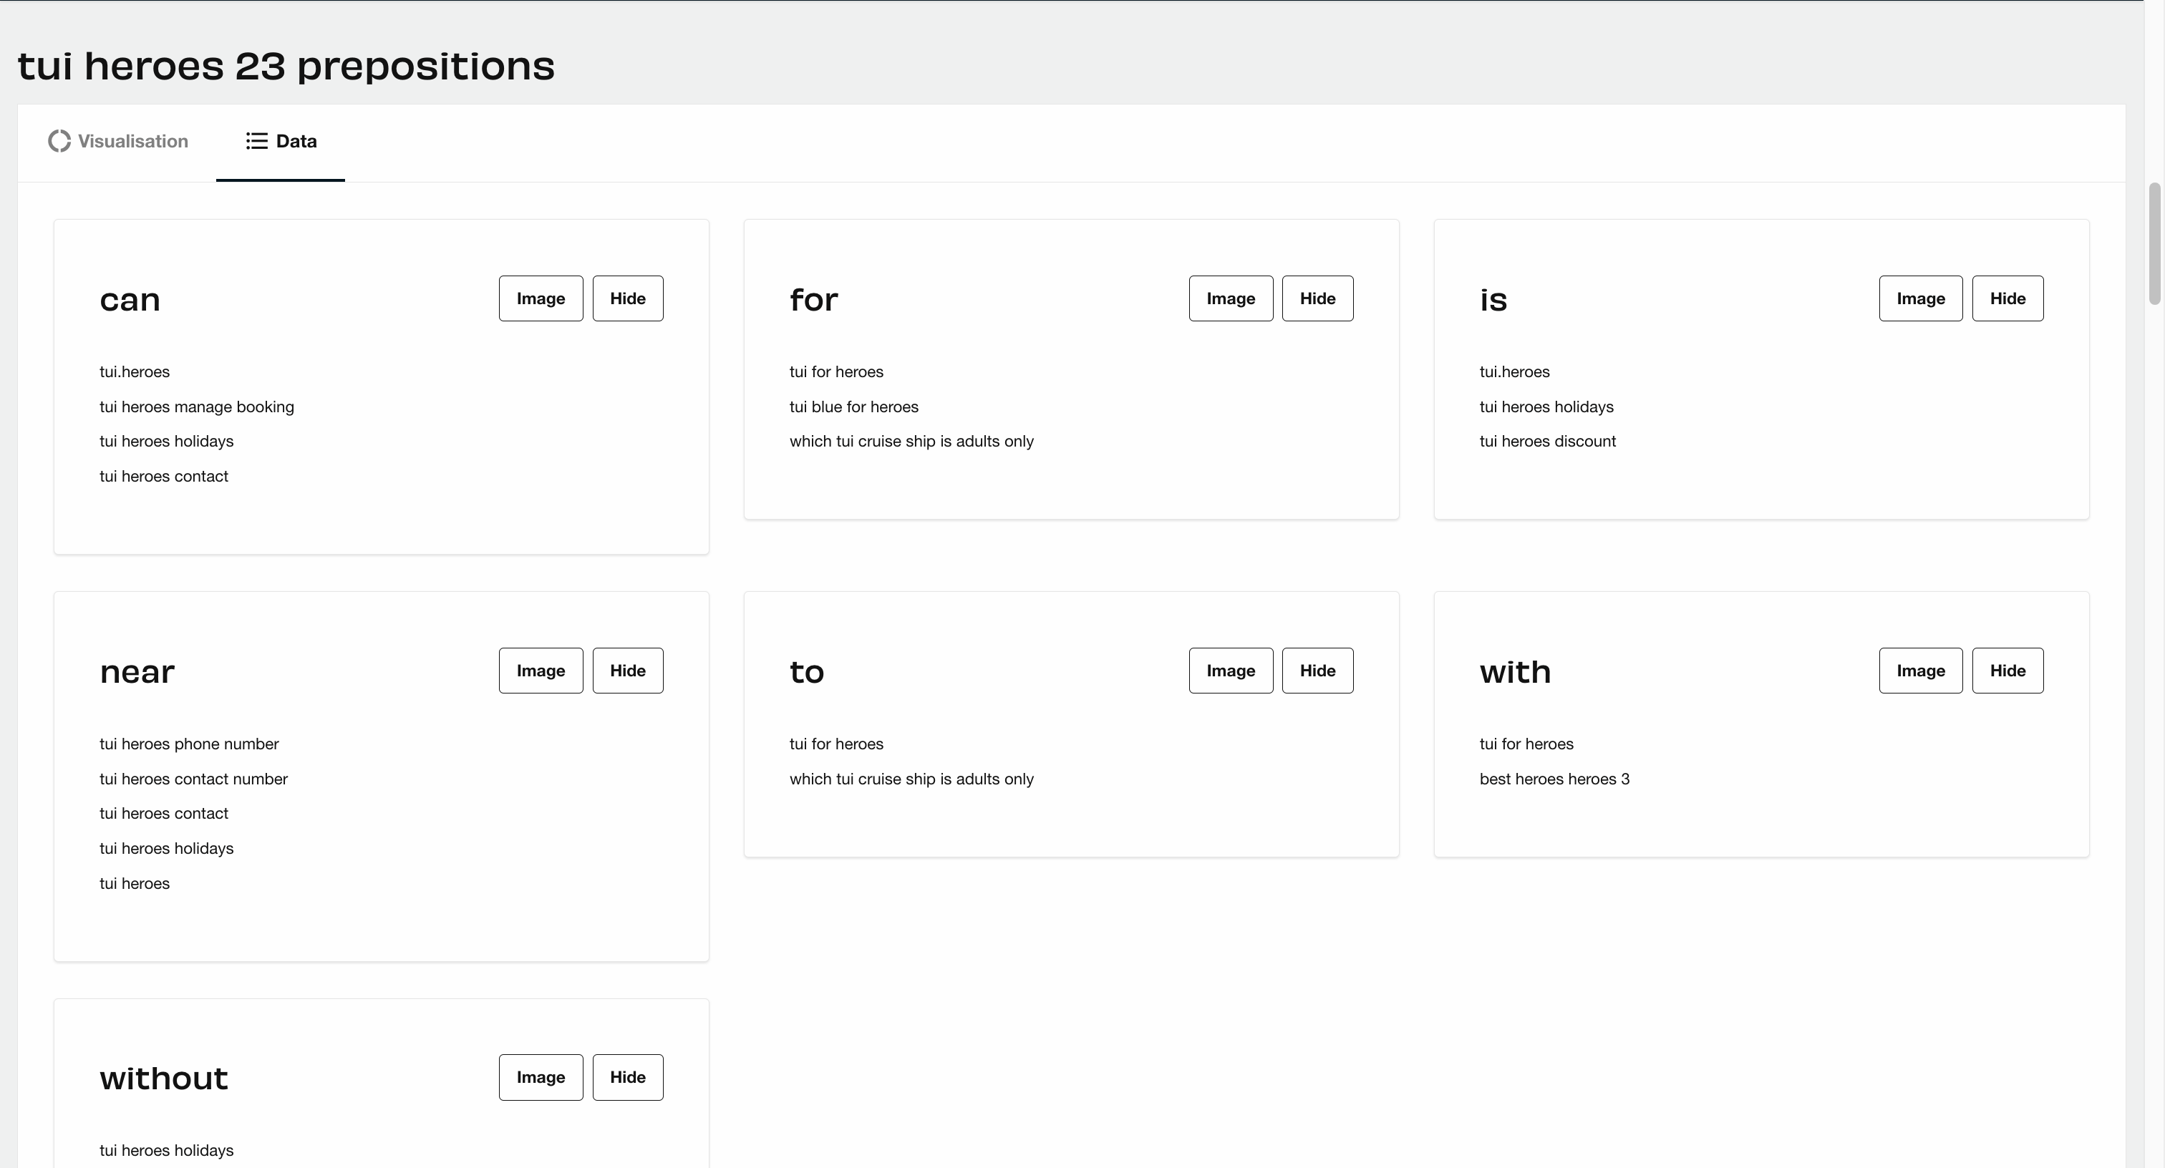
Task: Download image of the 'can' card
Action: point(541,298)
